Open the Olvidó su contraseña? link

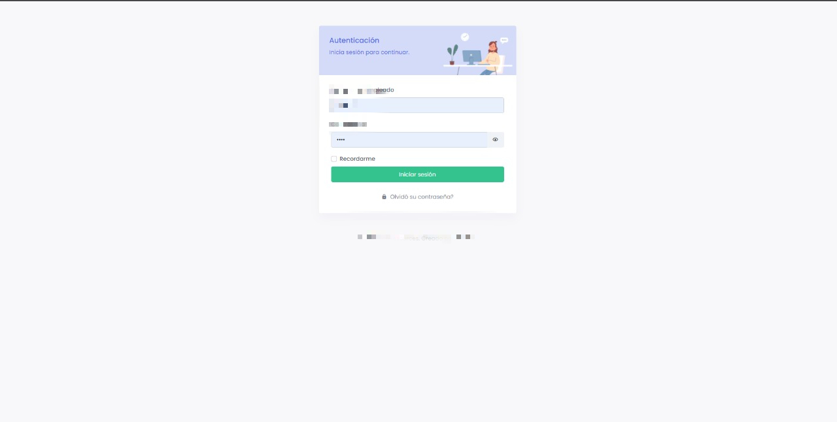click(421, 197)
